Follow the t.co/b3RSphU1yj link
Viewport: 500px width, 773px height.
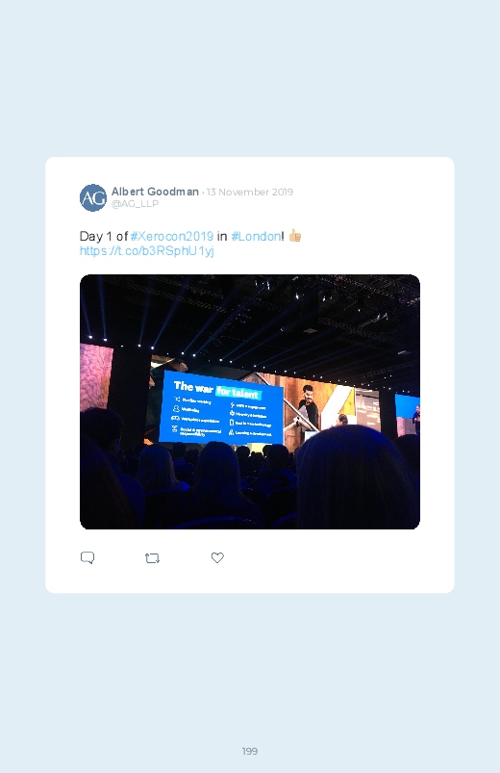pyautogui.click(x=147, y=251)
